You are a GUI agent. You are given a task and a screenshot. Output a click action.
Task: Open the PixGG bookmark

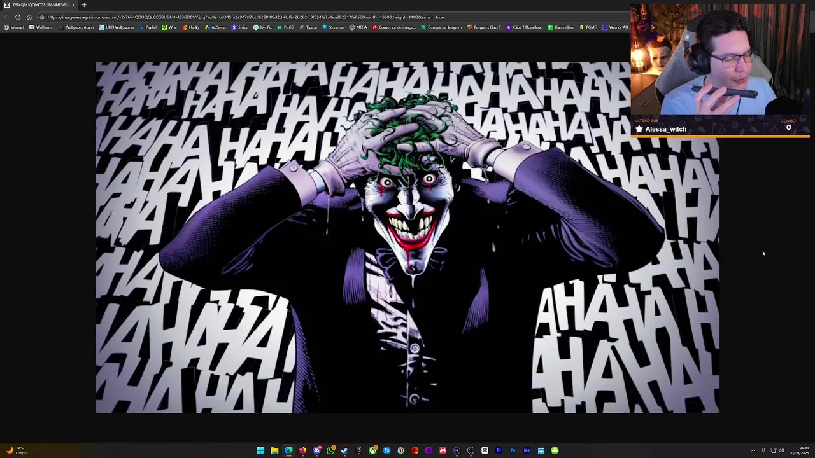(286, 27)
